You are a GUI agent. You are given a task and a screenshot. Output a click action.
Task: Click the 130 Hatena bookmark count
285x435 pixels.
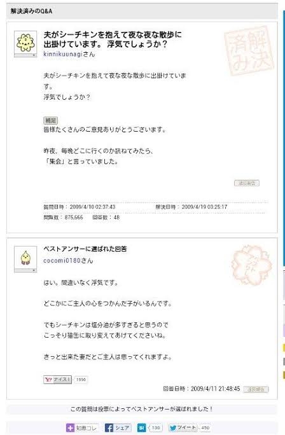[156, 427]
